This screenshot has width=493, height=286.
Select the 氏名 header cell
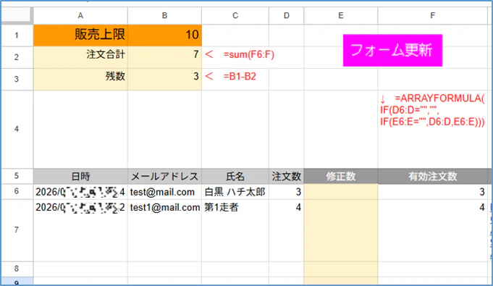point(235,176)
